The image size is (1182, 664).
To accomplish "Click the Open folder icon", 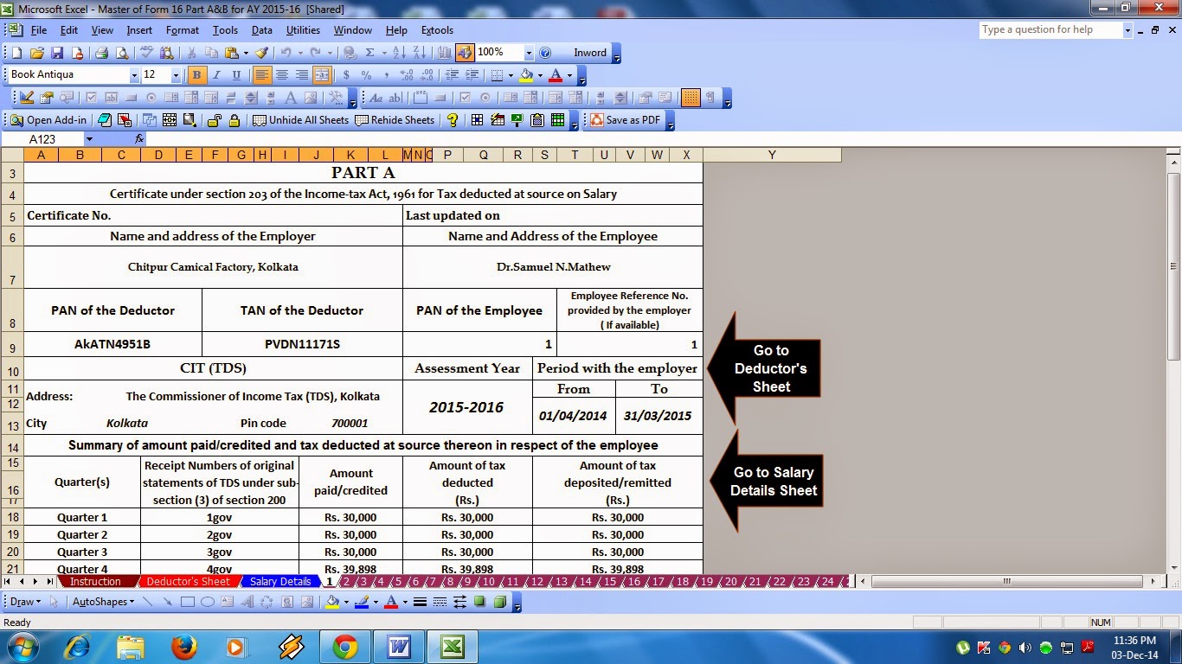I will tap(37, 53).
